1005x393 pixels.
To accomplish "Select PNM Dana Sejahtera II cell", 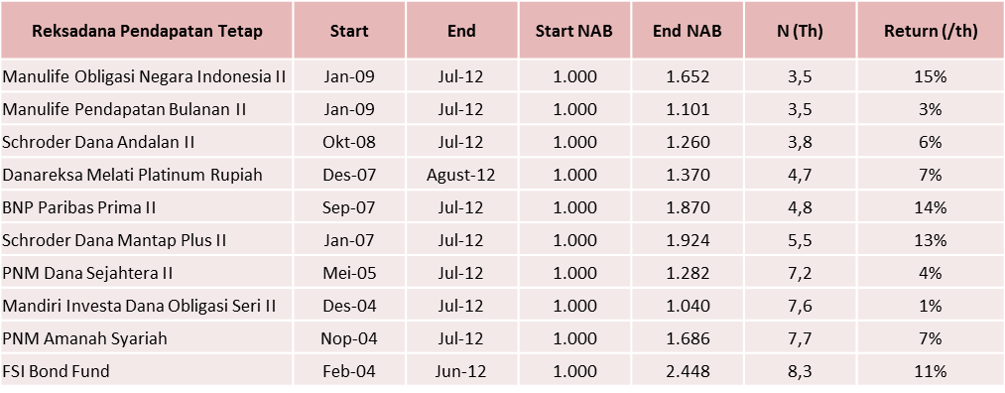I will (147, 273).
